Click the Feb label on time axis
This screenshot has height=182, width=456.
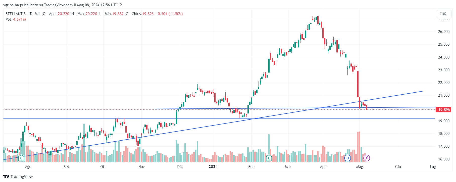(251, 167)
